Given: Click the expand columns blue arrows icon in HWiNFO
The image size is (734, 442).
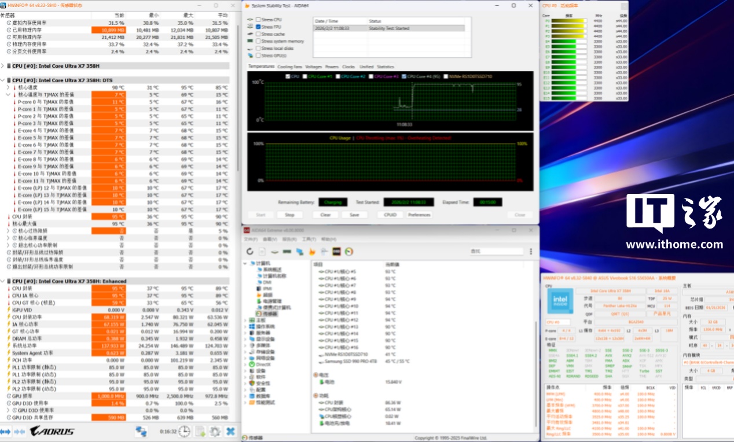Looking at the screenshot, I should tap(6, 431).
